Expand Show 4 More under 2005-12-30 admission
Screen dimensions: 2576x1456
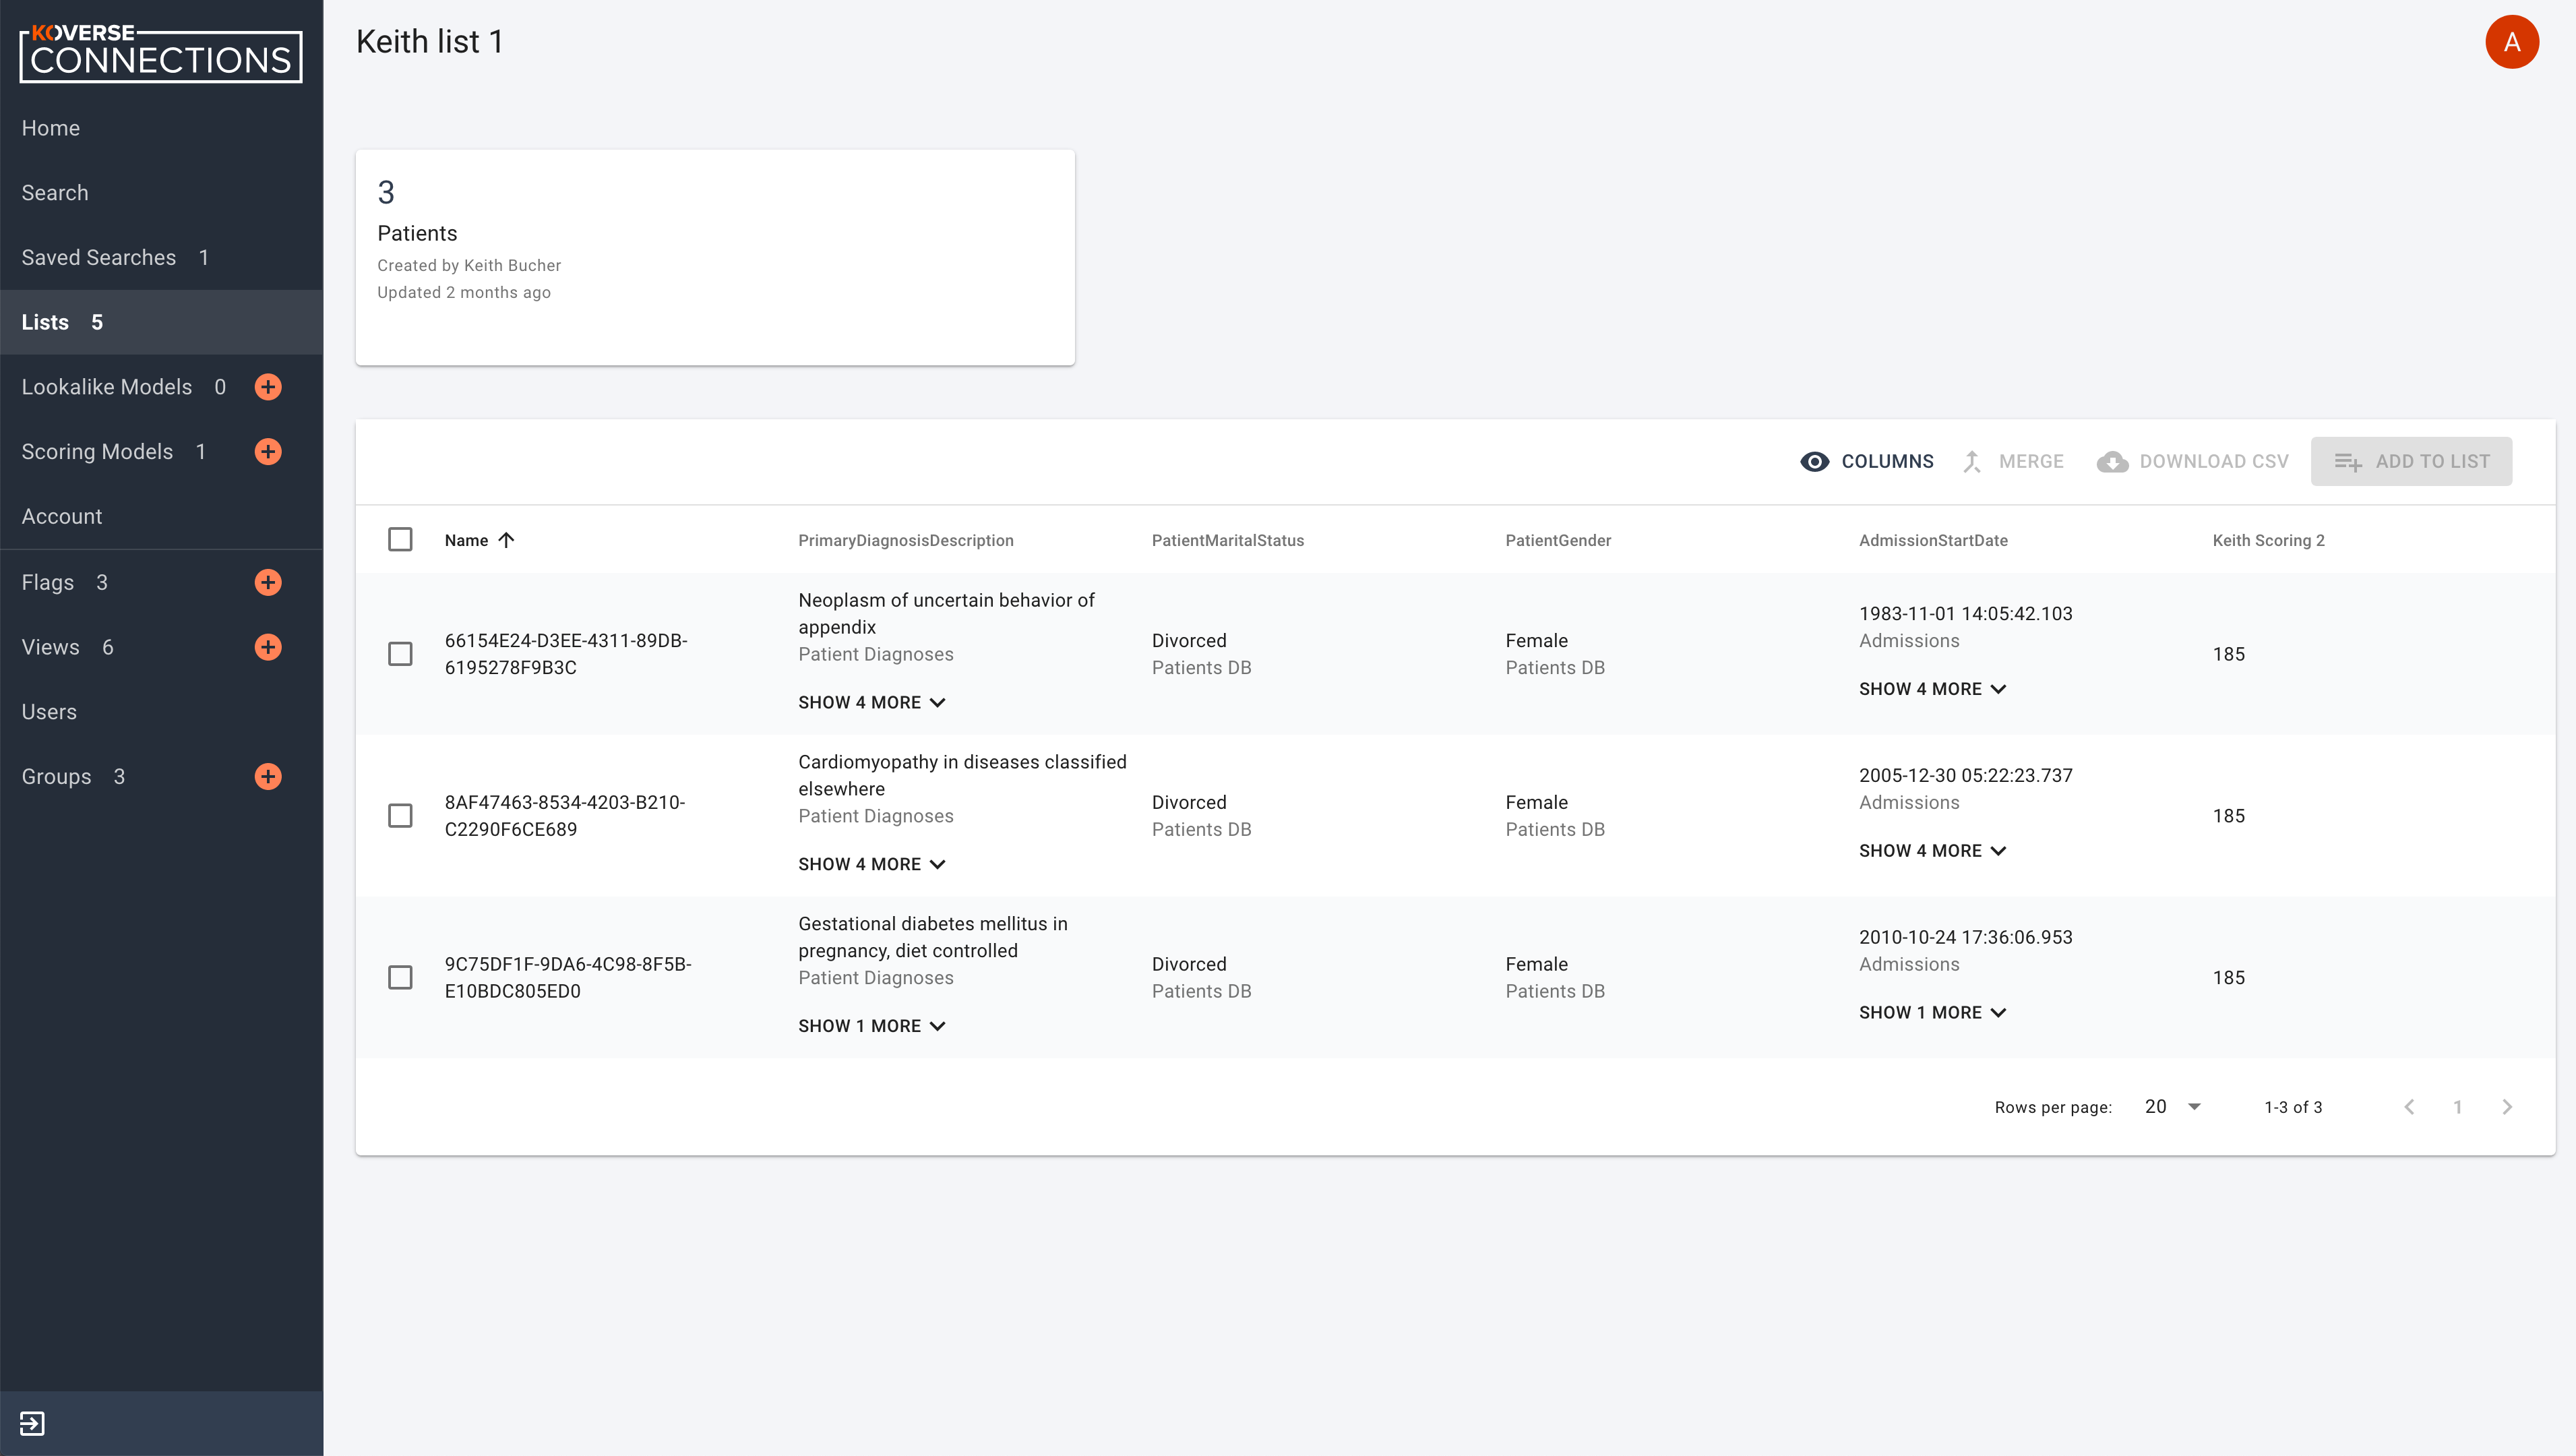[x=1933, y=851]
